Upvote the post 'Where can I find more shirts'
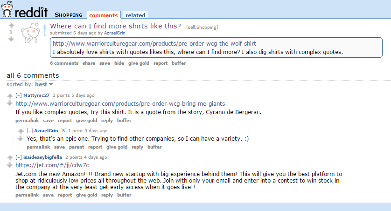Image resolution: width=391 pixels, height=211 pixels. tap(11, 25)
